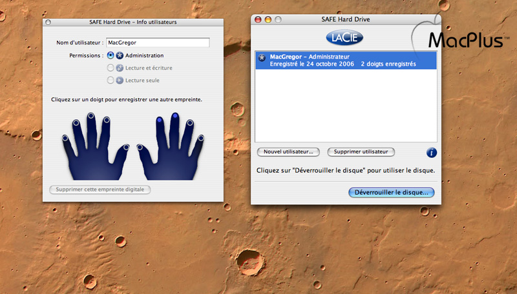Click the left hand pinky fingertip

pos(65,138)
